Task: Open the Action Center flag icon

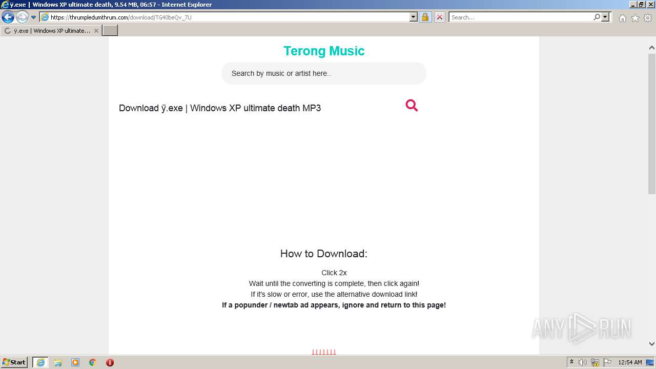Action: [607, 362]
